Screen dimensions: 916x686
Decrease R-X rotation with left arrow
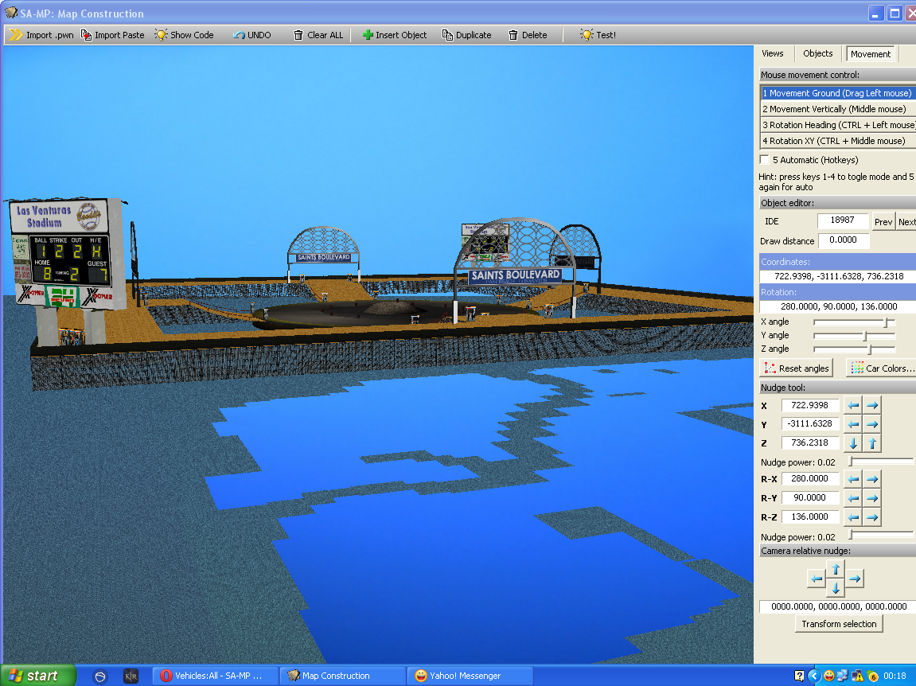pyautogui.click(x=853, y=479)
